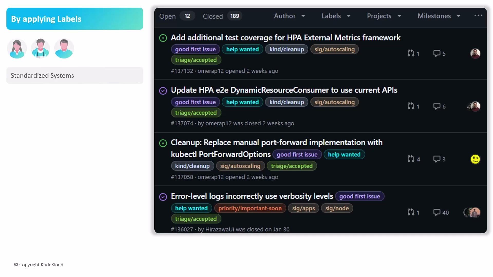Click 'triage/accepted' label on issue #137132

click(196, 60)
